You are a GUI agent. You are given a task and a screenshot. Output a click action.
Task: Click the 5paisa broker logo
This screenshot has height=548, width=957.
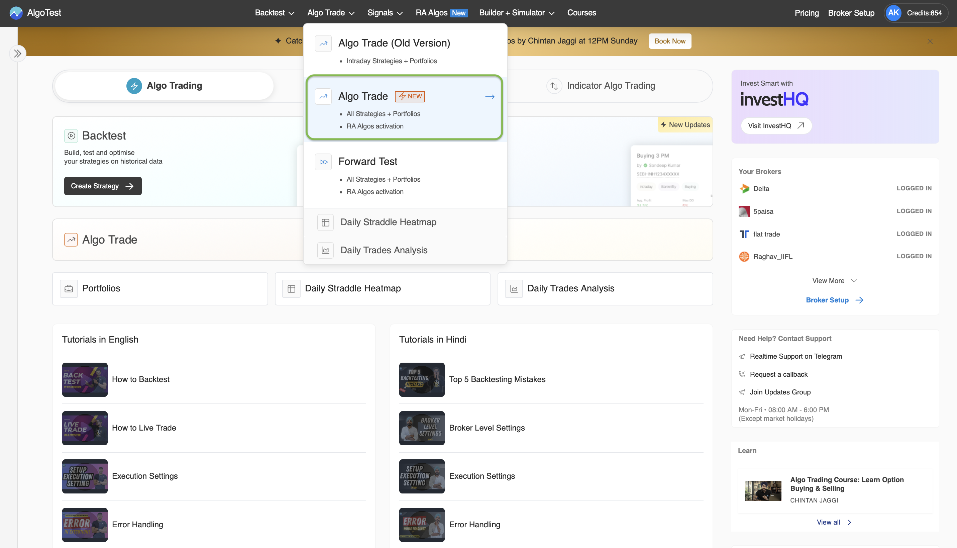tap(744, 211)
